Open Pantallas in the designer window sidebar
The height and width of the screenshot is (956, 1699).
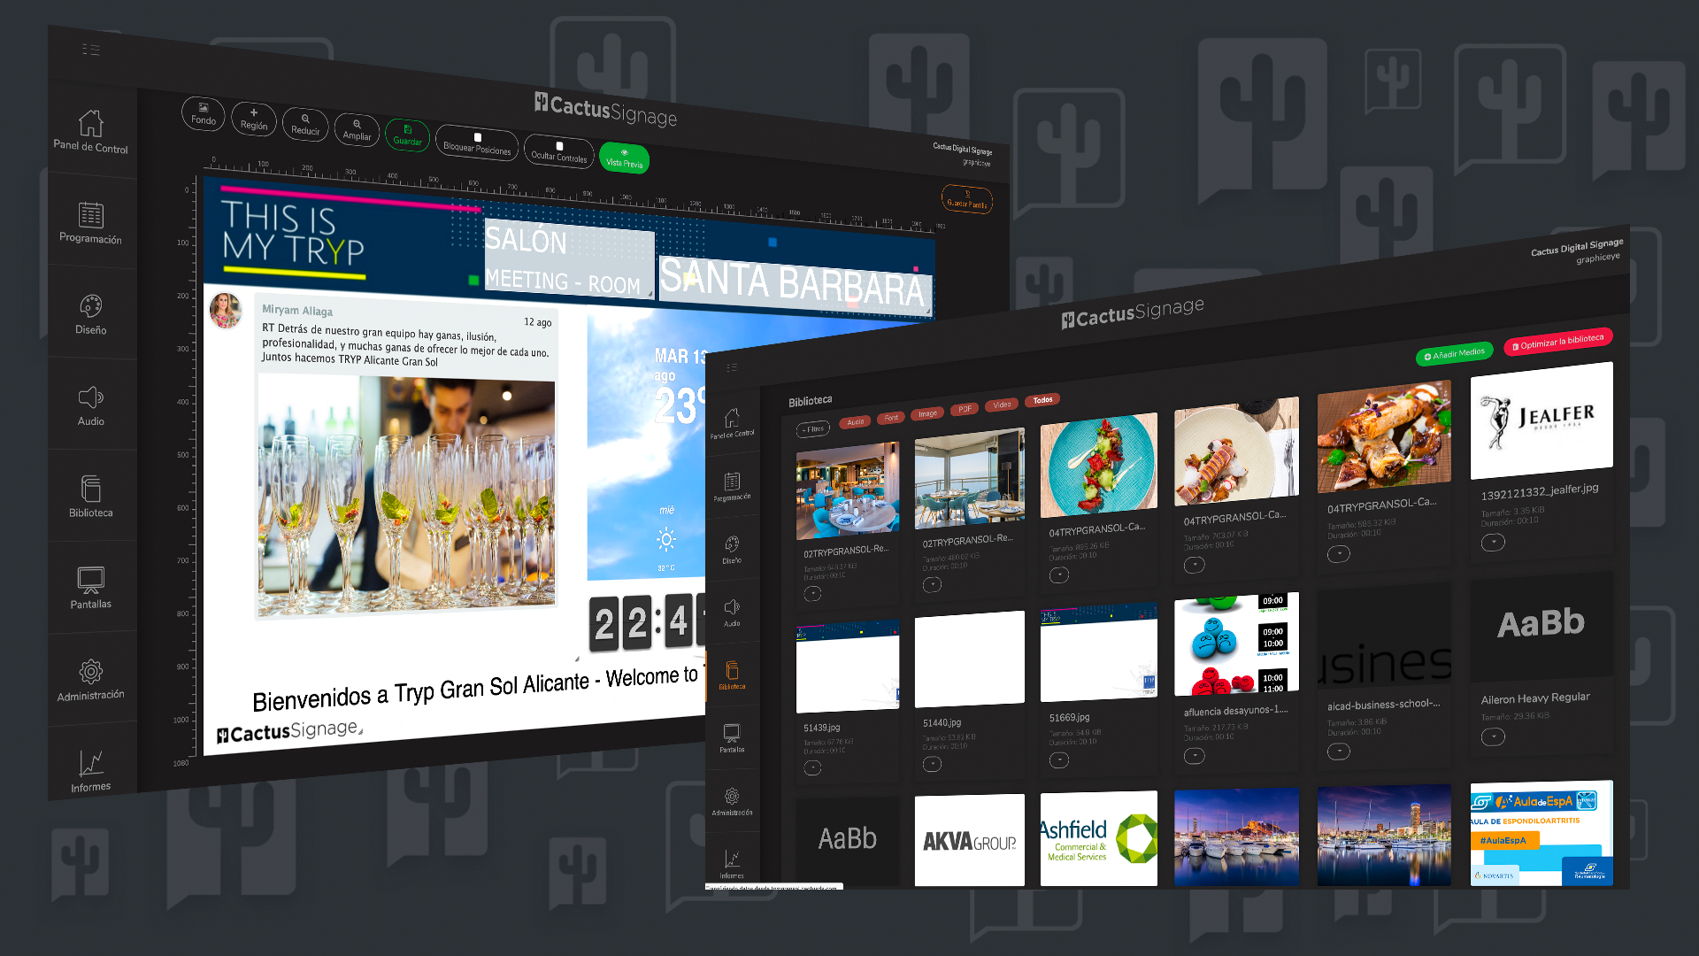coord(90,588)
